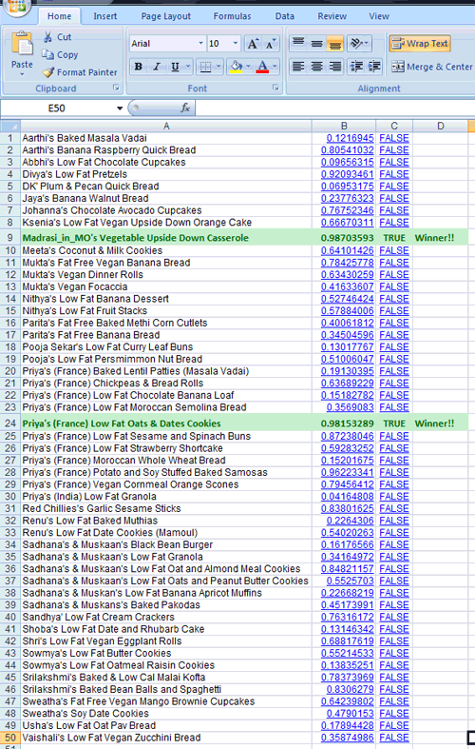Increase font size with Grow Font icon
The image size is (475, 749).
tap(253, 44)
